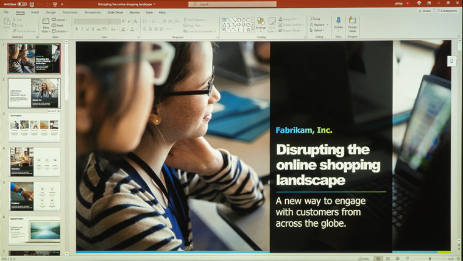The image size is (463, 261).
Task: Clear all formatting icon
Action: (x=135, y=21)
